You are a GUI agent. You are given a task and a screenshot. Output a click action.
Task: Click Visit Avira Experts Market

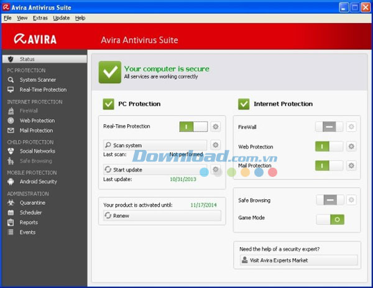(298, 260)
